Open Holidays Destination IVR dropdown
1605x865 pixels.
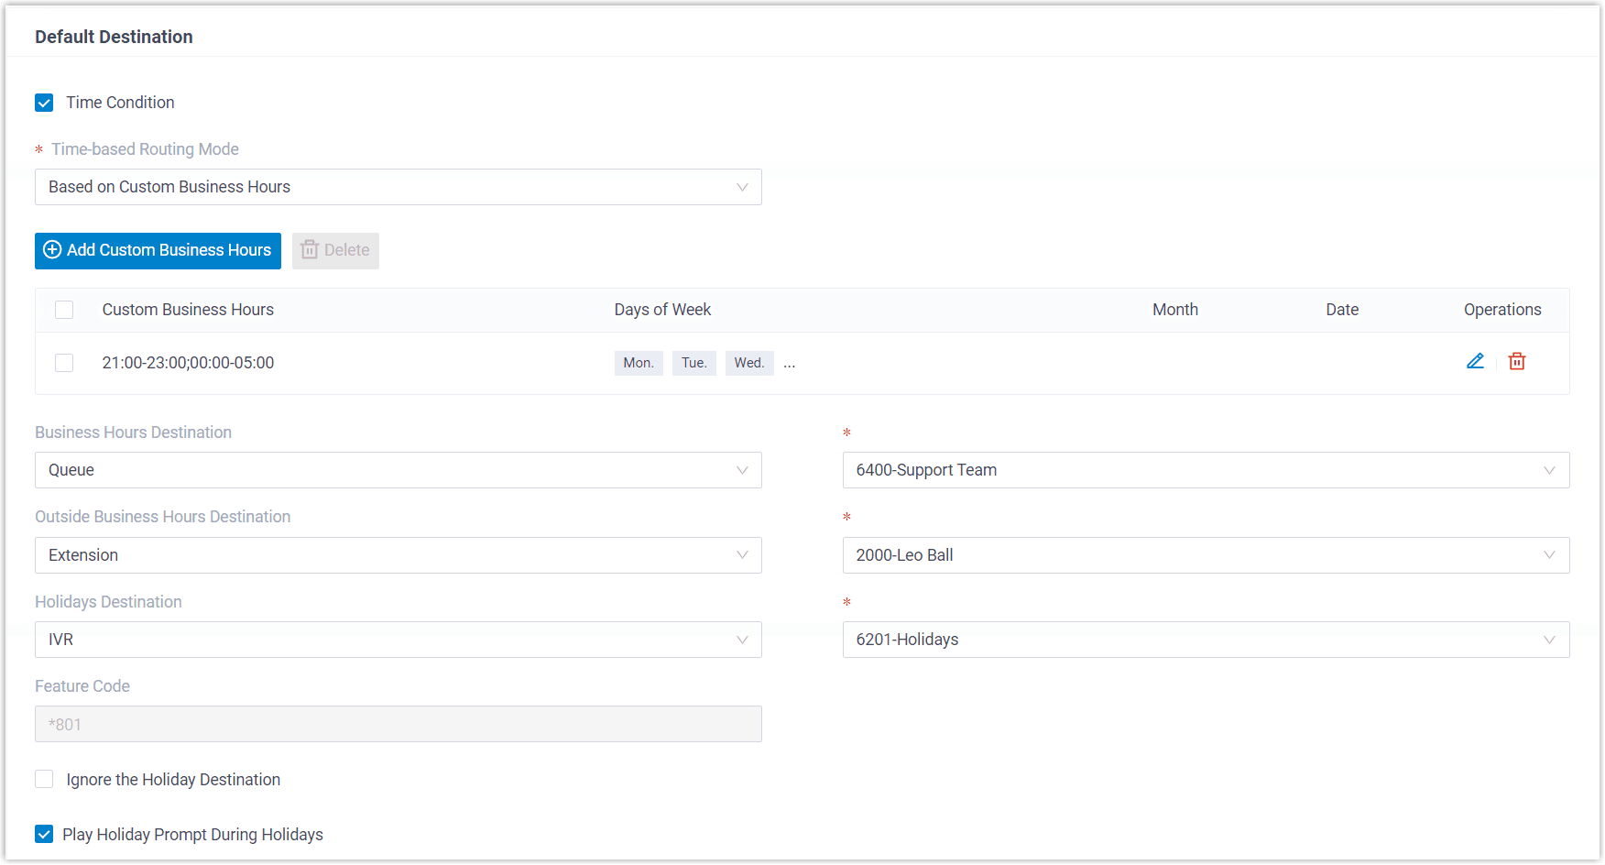tap(398, 640)
